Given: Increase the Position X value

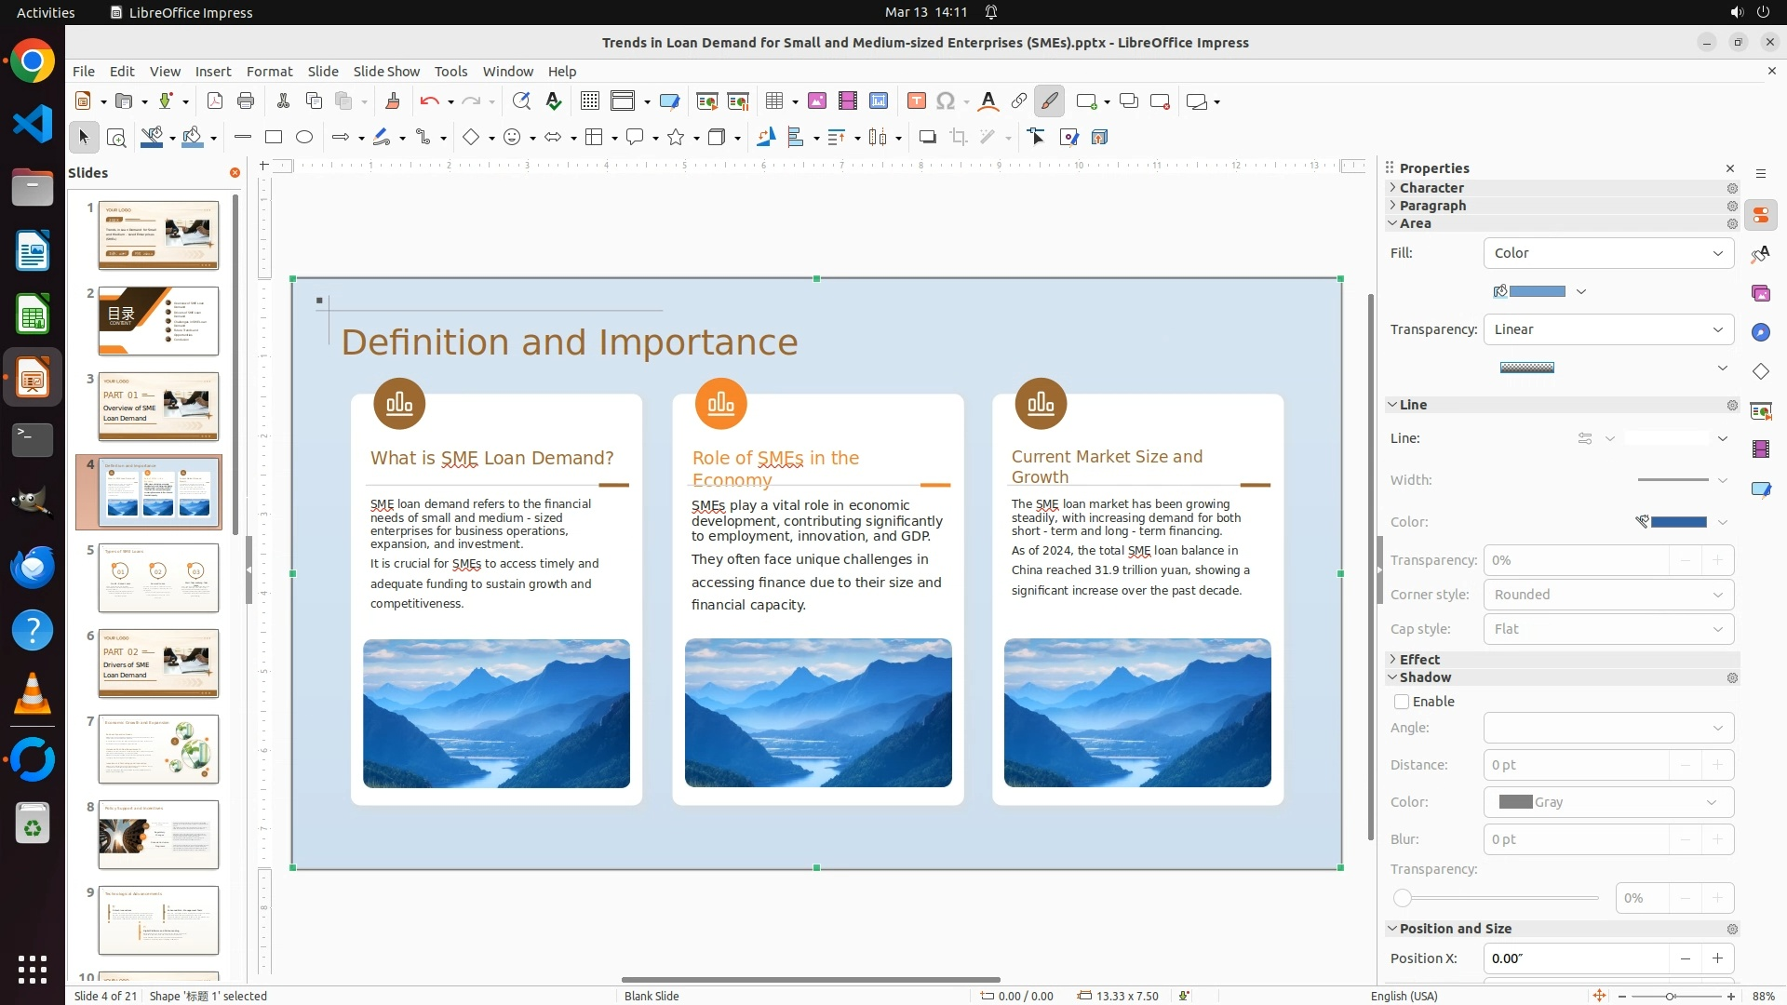Looking at the screenshot, I should point(1717,958).
